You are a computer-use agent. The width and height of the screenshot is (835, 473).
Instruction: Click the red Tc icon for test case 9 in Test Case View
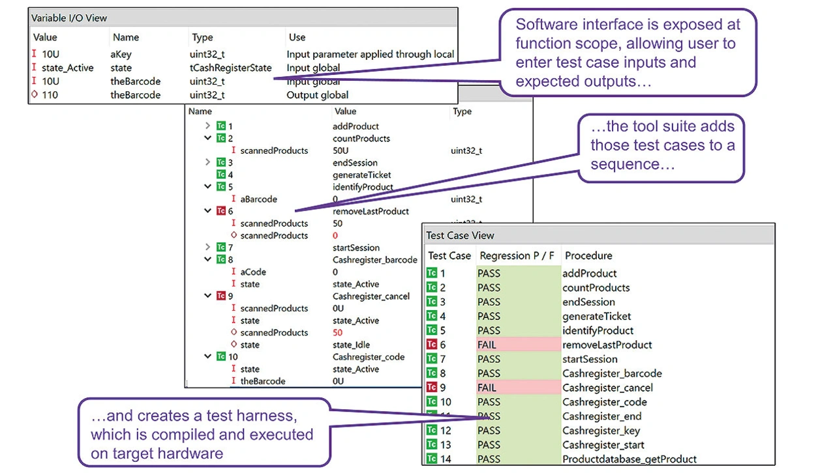pyautogui.click(x=432, y=388)
